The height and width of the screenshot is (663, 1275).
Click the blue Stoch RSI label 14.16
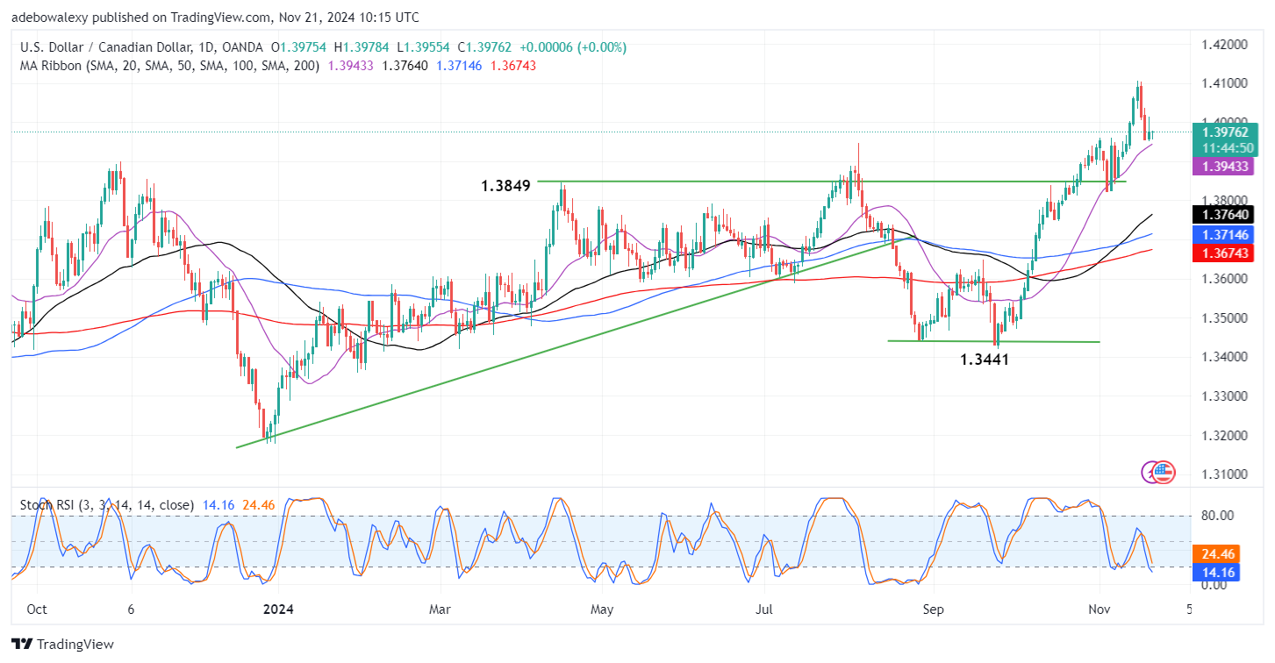(x=1215, y=573)
